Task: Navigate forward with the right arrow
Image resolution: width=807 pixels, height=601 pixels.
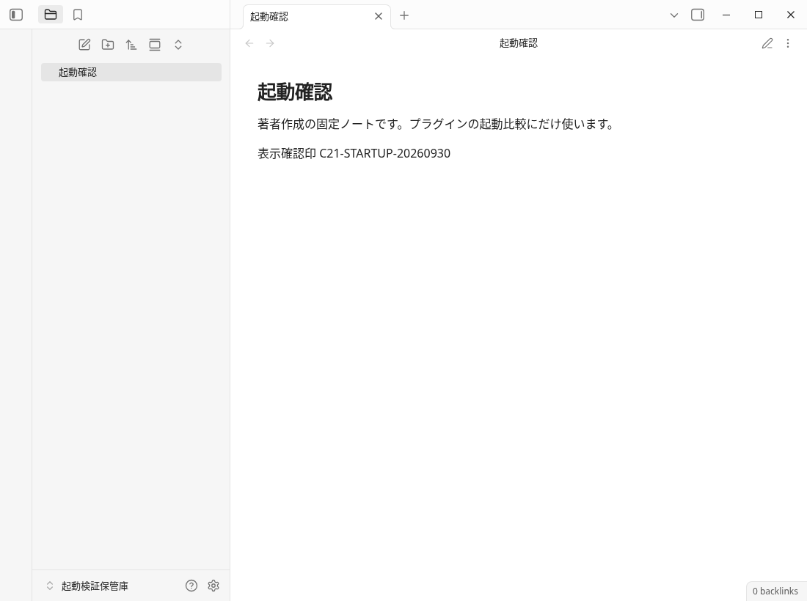Action: click(270, 43)
